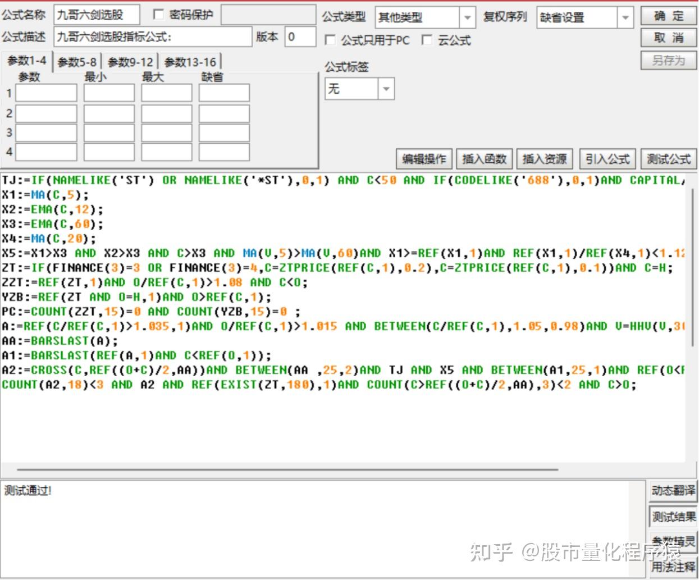Viewport: 699px width, 580px height.
Task: Click parameter row 1 name field
Action: [x=46, y=93]
